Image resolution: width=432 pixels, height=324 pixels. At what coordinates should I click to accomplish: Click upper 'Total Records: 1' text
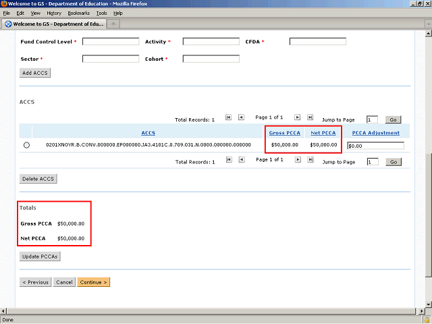tap(194, 120)
